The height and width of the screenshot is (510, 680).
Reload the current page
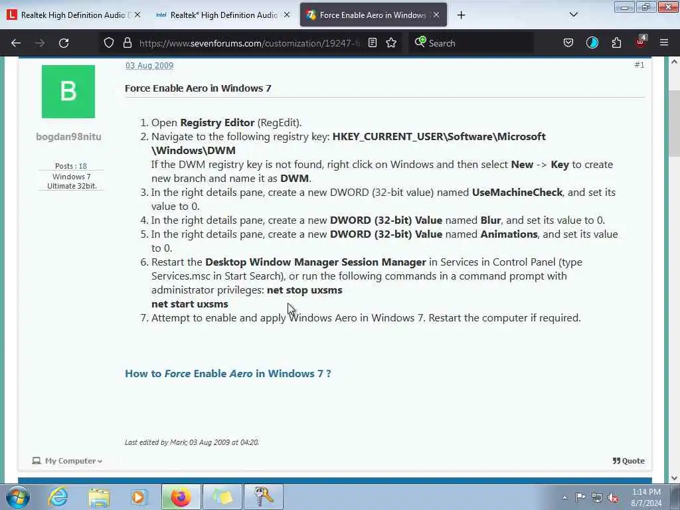pyautogui.click(x=64, y=43)
